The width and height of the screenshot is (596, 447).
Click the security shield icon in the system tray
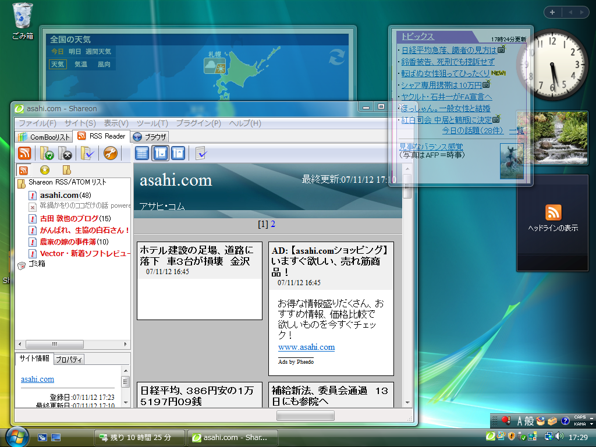pos(511,437)
